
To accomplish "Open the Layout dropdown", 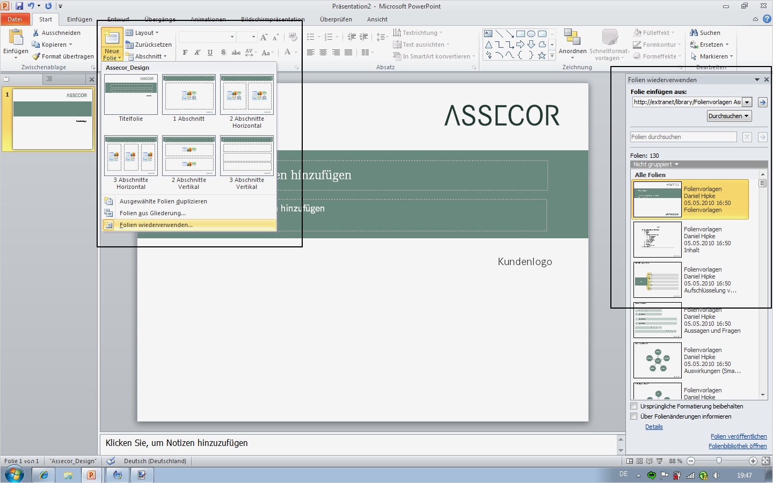I will [143, 32].
